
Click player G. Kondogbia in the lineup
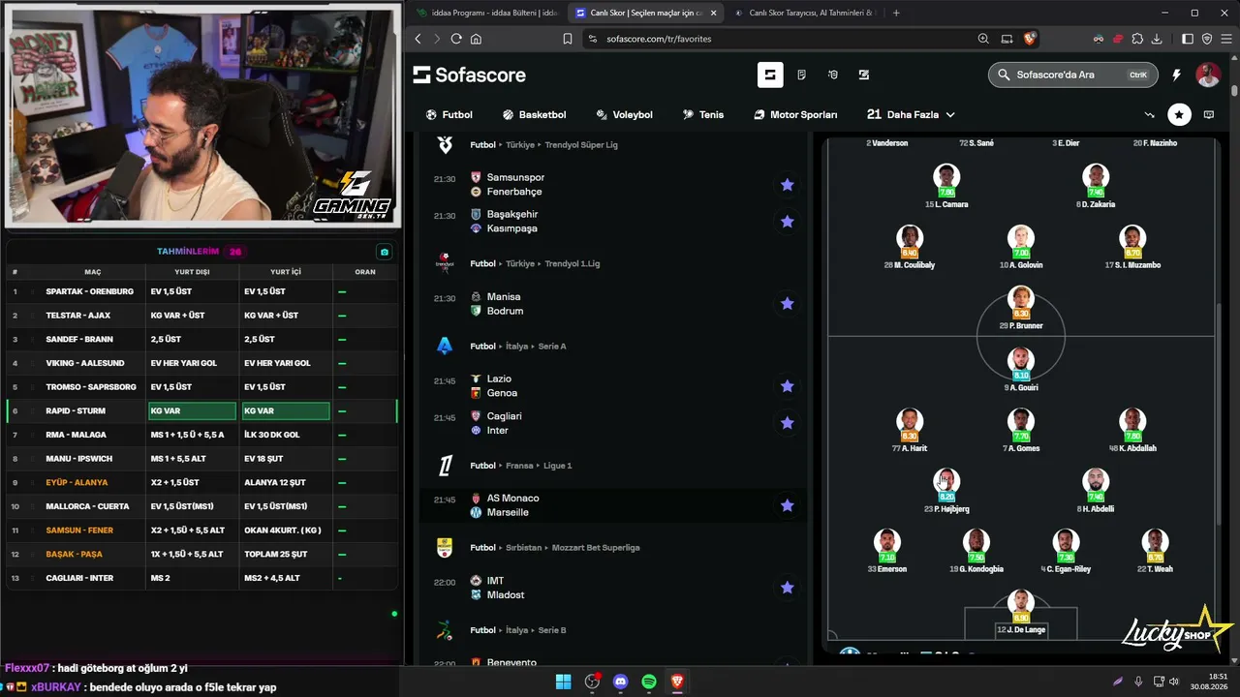(976, 551)
